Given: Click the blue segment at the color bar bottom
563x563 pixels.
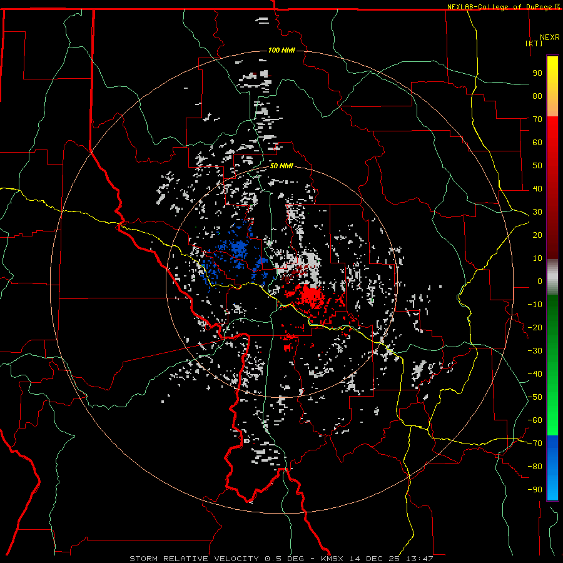Looking at the screenshot, I should pyautogui.click(x=552, y=467).
